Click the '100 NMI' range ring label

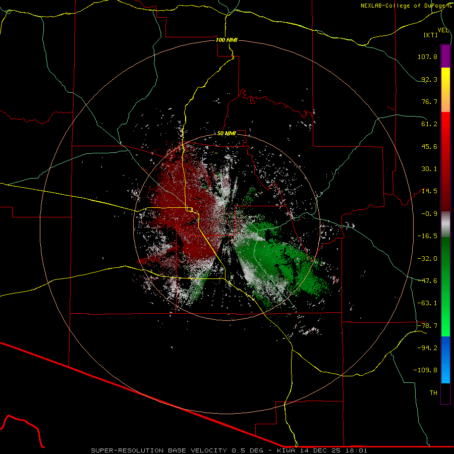click(x=226, y=40)
